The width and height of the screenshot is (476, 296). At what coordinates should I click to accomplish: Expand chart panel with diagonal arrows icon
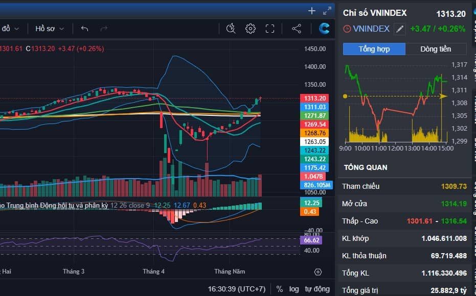(327, 11)
